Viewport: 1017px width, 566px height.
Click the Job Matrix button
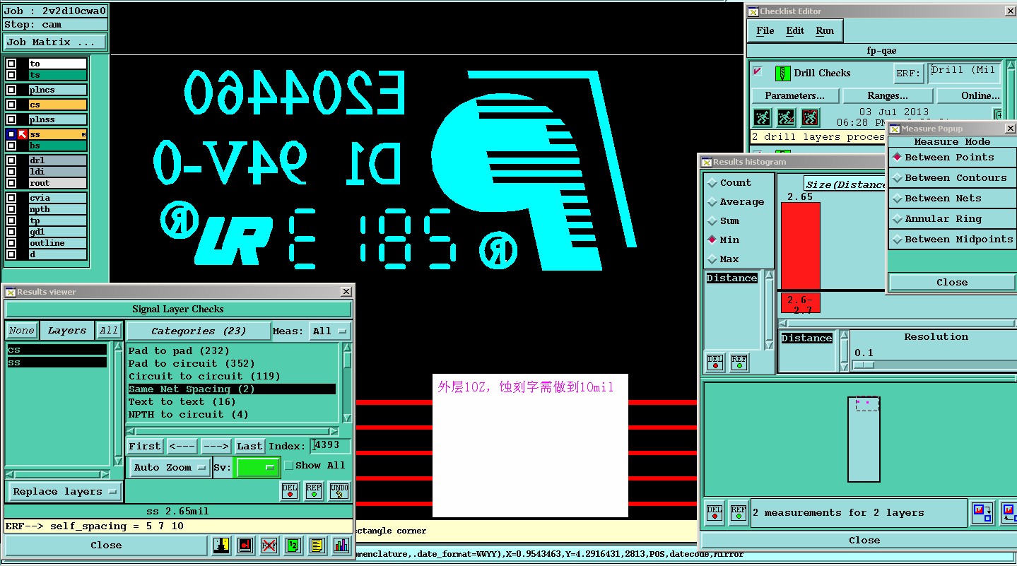[x=55, y=42]
